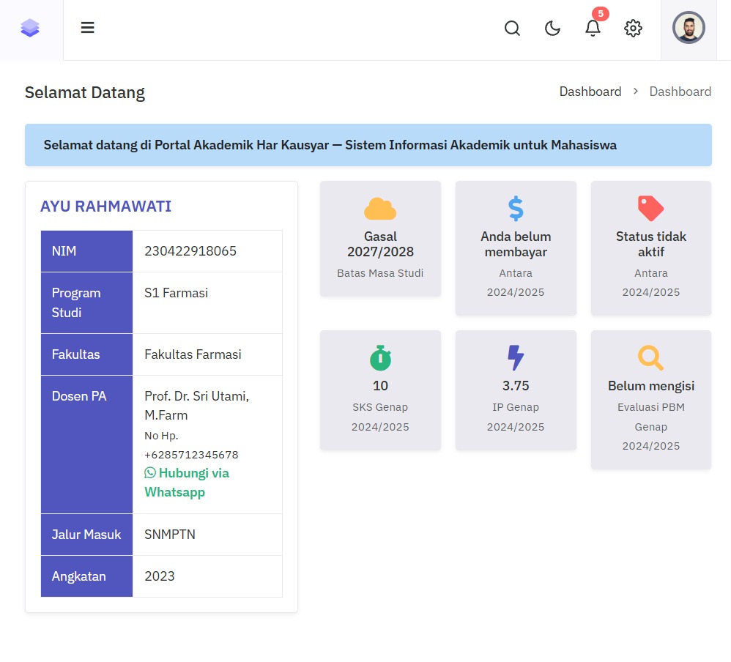Click the red tag status icon
The height and width of the screenshot is (662, 731).
[x=650, y=209]
